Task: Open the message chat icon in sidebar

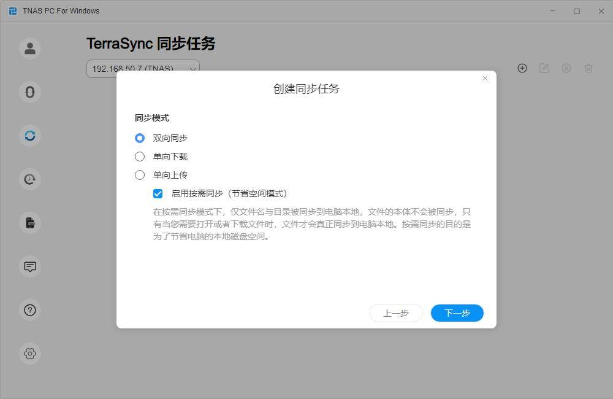Action: pyautogui.click(x=30, y=266)
